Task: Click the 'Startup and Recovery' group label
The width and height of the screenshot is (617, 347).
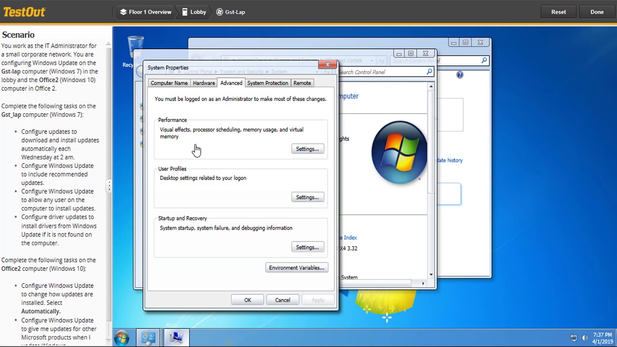Action: 183,218
